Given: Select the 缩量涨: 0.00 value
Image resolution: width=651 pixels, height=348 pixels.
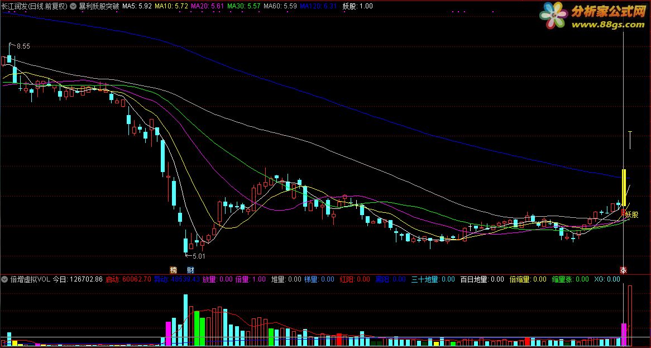Looking at the screenshot, I should coord(571,279).
